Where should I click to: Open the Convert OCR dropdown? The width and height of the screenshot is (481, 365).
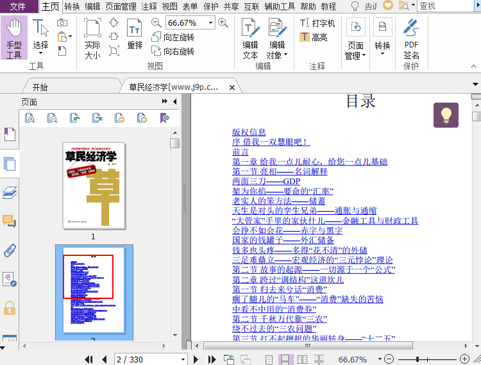382,37
